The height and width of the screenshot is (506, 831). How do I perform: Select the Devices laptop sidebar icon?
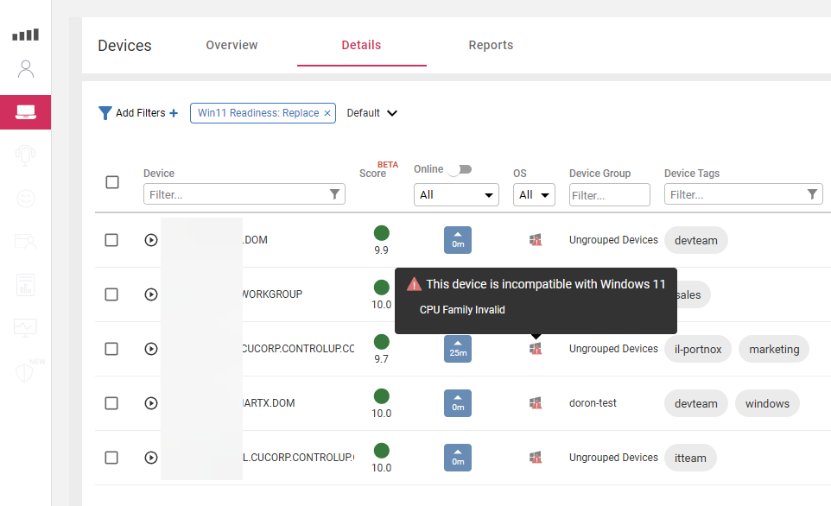[x=25, y=112]
